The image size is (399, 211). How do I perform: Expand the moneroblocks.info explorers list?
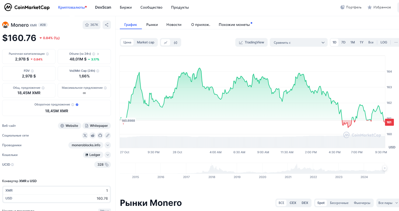coord(108,145)
